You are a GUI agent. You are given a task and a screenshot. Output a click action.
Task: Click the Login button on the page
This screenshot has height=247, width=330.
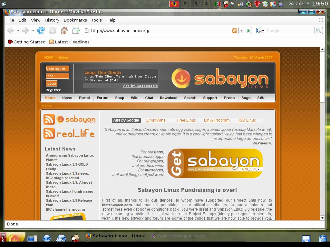pyautogui.click(x=52, y=83)
